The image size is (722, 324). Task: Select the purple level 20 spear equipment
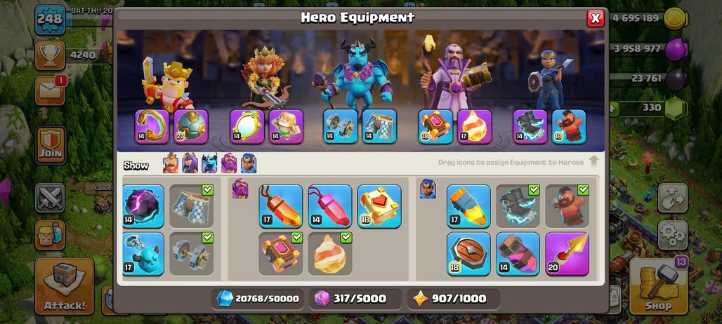tap(567, 254)
